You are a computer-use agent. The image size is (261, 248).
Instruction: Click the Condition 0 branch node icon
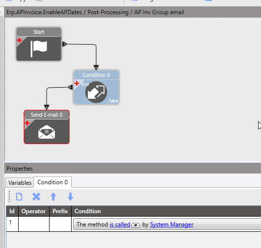(96, 92)
